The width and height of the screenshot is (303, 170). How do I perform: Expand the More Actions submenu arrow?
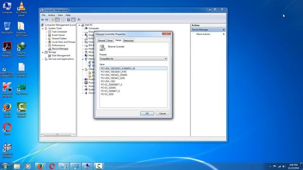coord(224,34)
